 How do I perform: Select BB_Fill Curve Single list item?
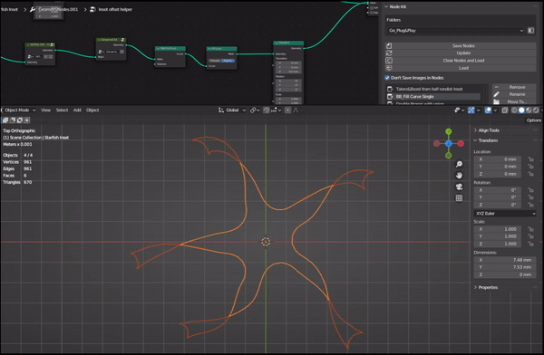pyautogui.click(x=433, y=97)
